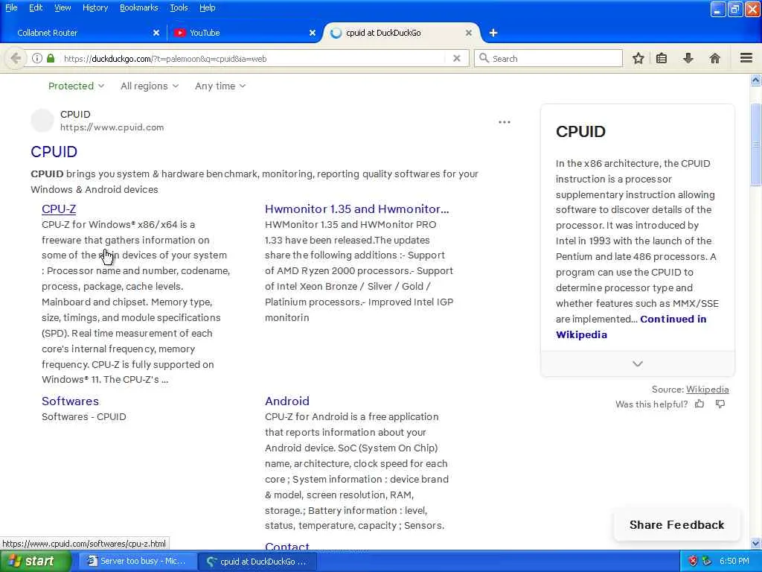Open the Protected safe search dropdown
The image size is (762, 572).
coord(77,86)
